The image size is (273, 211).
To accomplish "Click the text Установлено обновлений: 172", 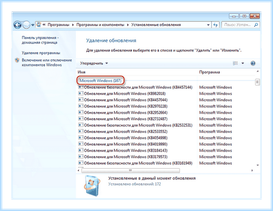I will click(x=135, y=184).
